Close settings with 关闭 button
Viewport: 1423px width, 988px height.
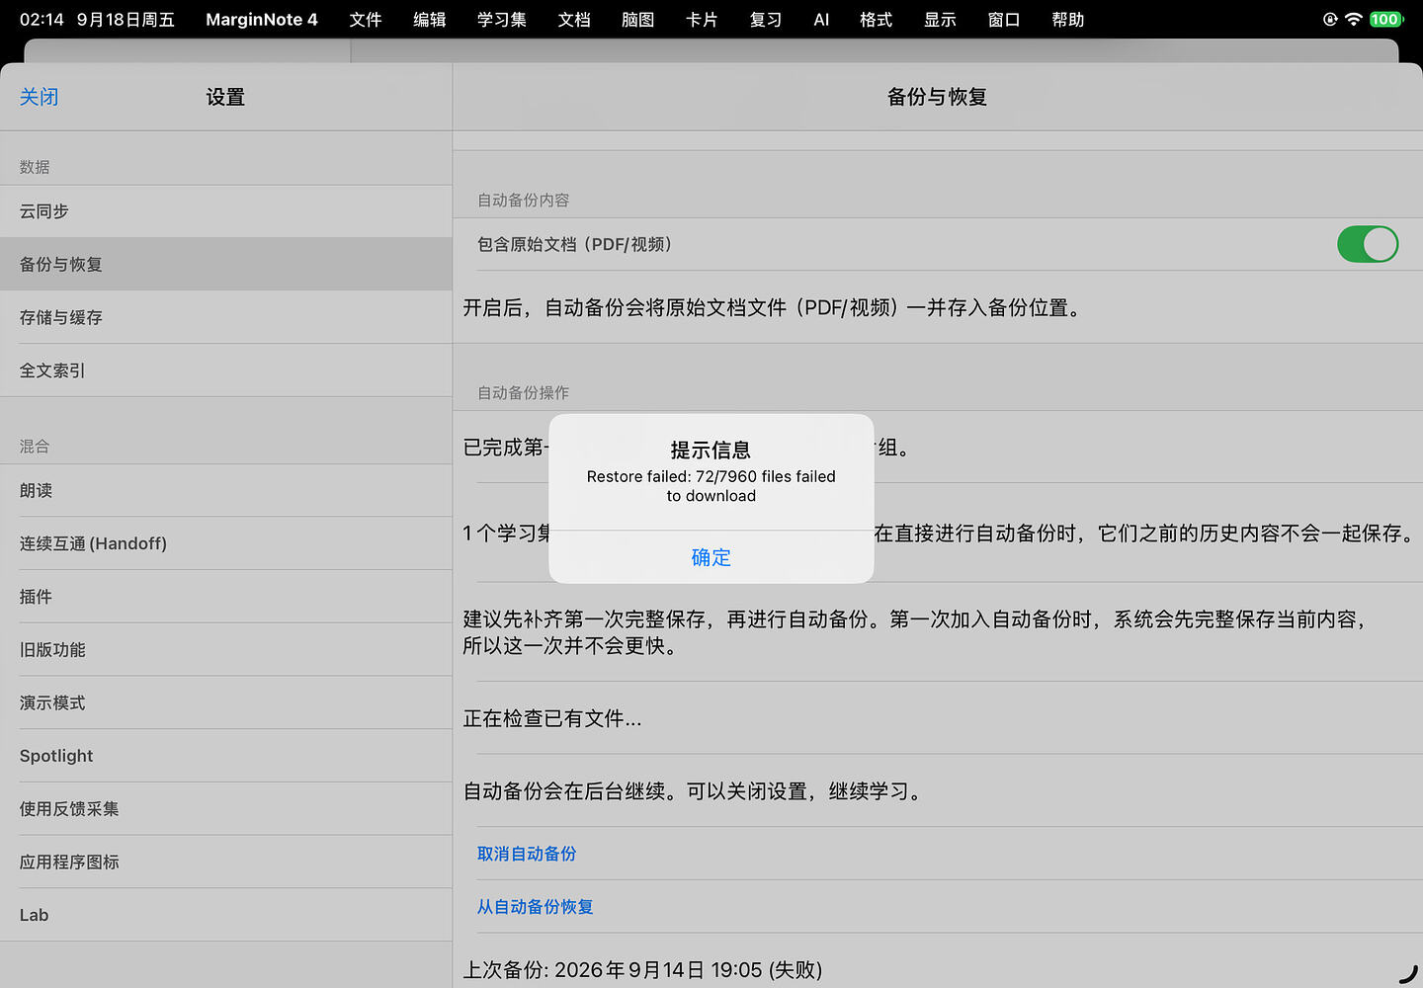pyautogui.click(x=40, y=97)
